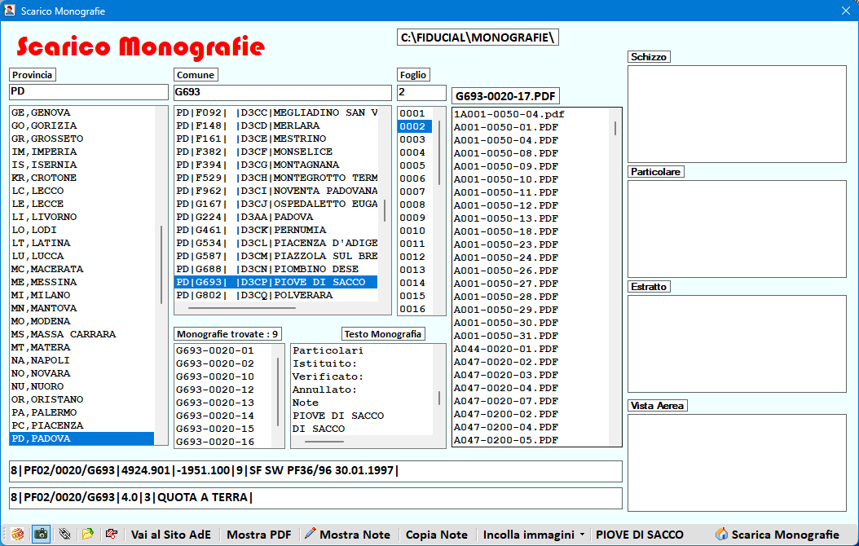
Task: Click the orange globe icon in bottom toolbar
Action: (x=18, y=534)
